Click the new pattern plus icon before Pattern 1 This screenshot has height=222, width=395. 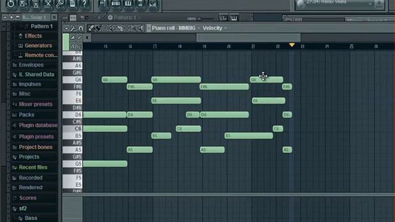click(110, 17)
